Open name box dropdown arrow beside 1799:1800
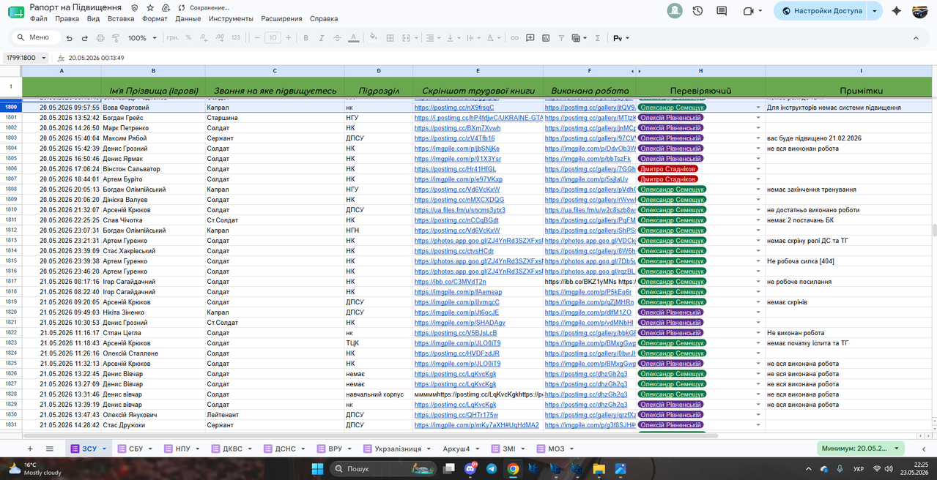The width and height of the screenshot is (937, 480). pyautogui.click(x=43, y=58)
